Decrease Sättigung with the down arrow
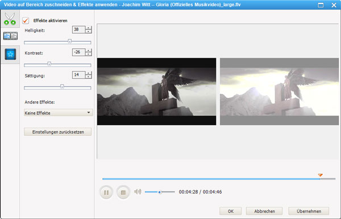Image resolution: width=341 pixels, height=219 pixels. click(89, 77)
